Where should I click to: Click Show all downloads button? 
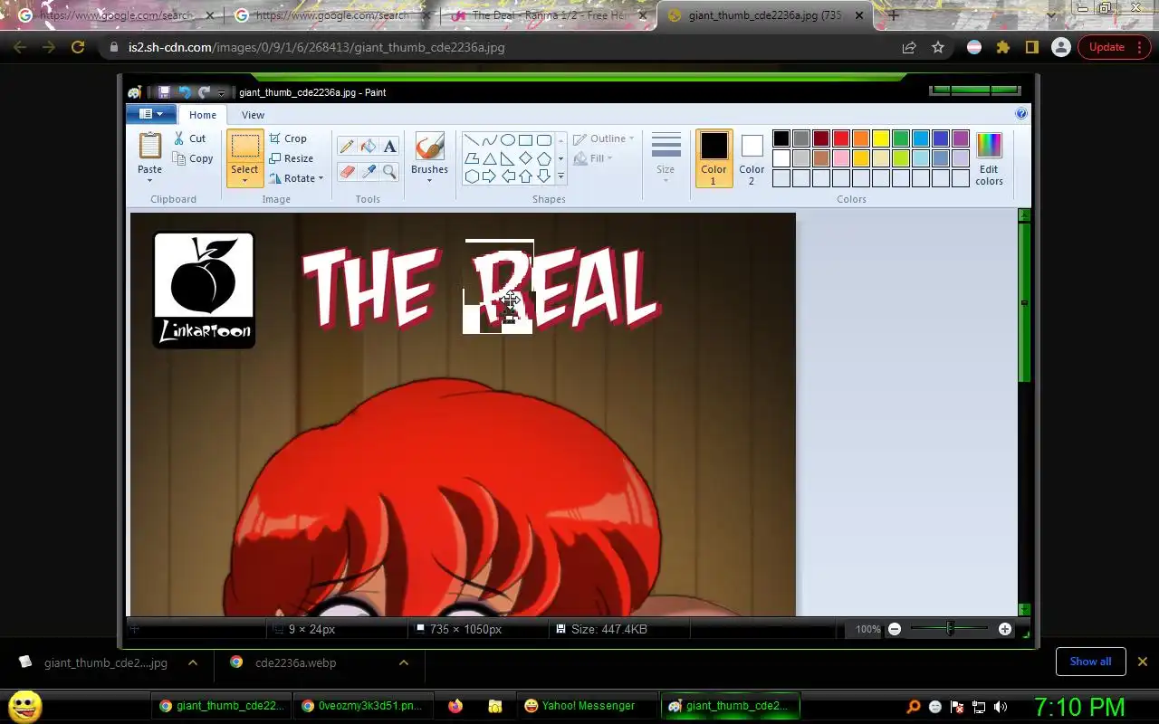[x=1090, y=662]
